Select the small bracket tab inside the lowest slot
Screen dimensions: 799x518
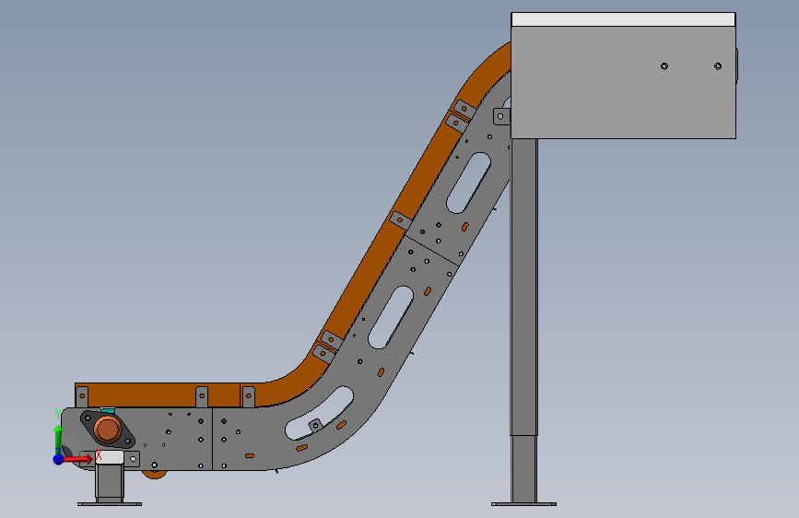316,425
